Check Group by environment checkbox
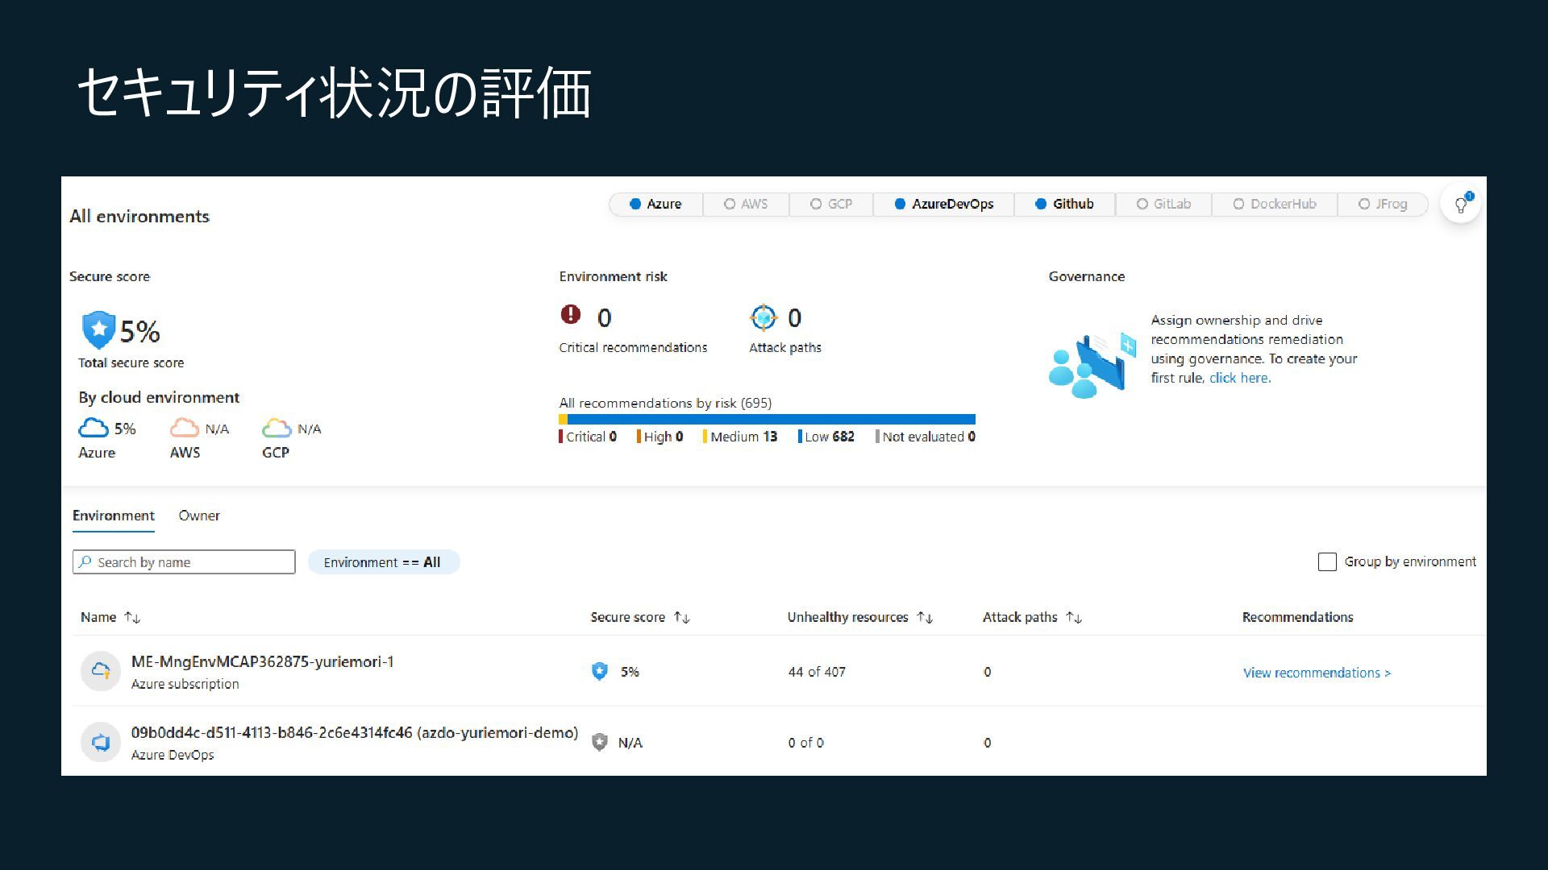The height and width of the screenshot is (870, 1548). [1327, 561]
